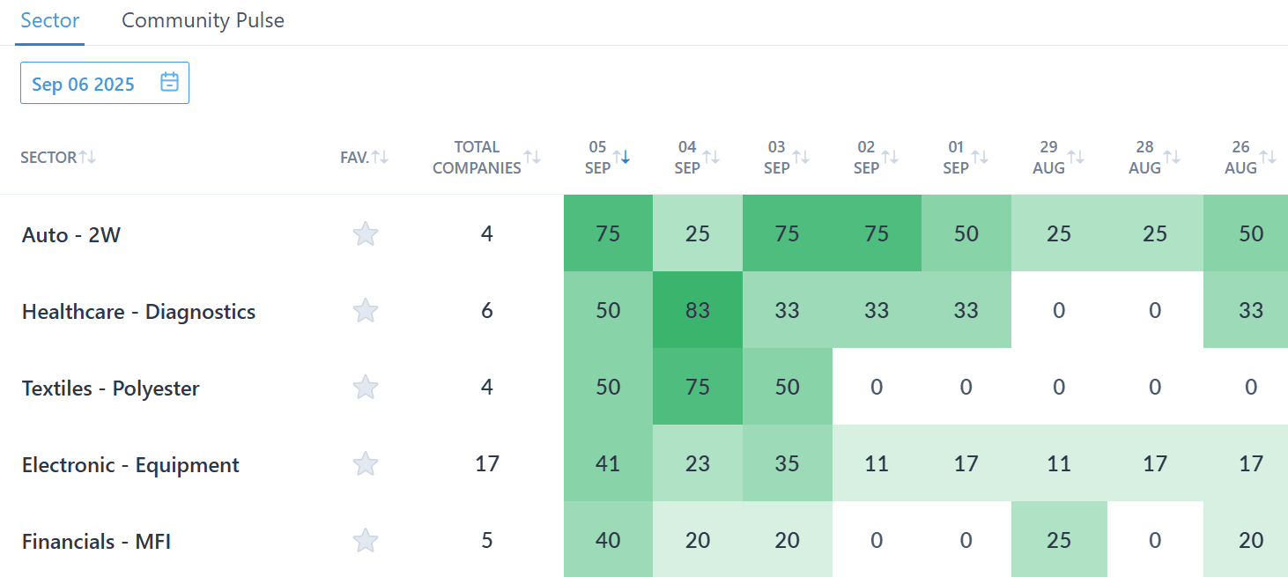The image size is (1288, 577).
Task: Sort by the 05 Sep column arrows
Action: (x=621, y=158)
